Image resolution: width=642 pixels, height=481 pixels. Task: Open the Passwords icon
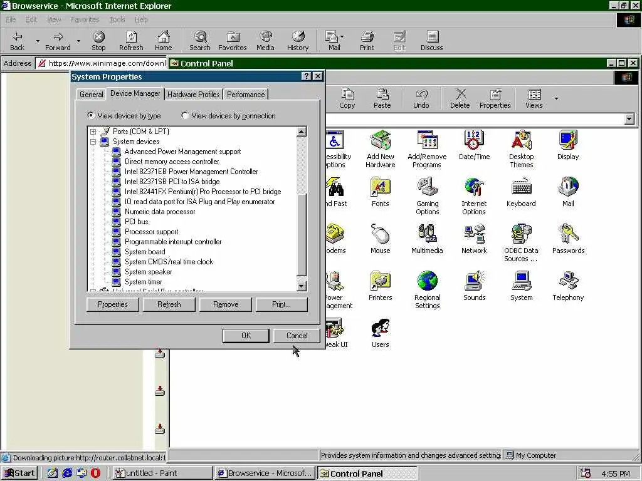coord(568,239)
